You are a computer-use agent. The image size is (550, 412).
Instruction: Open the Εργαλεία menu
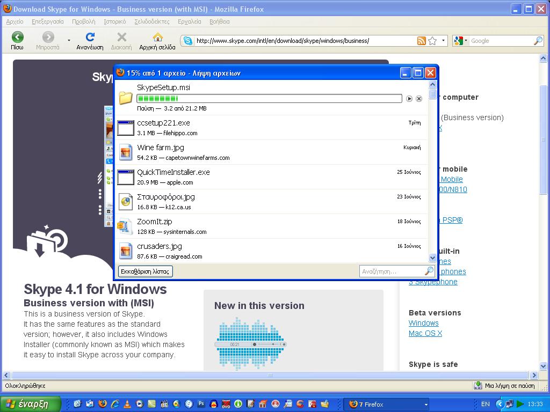(190, 21)
